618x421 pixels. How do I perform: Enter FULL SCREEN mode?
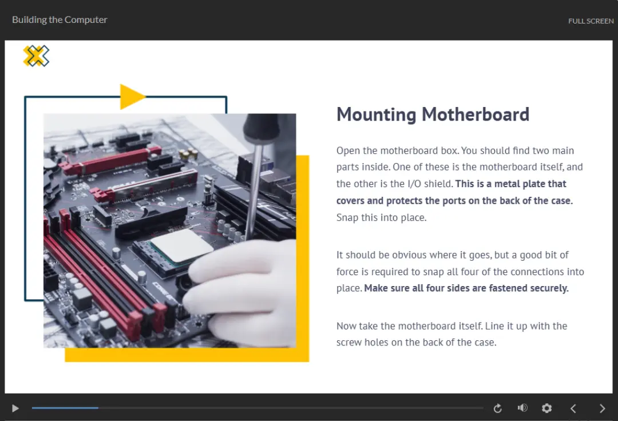[591, 21]
